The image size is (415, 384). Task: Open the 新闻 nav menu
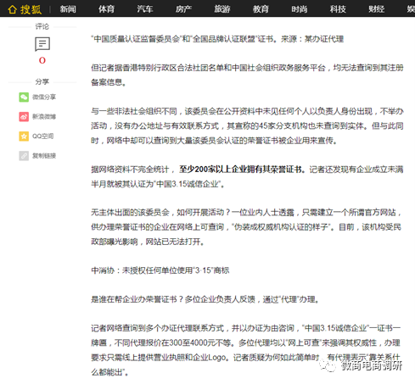pos(68,9)
